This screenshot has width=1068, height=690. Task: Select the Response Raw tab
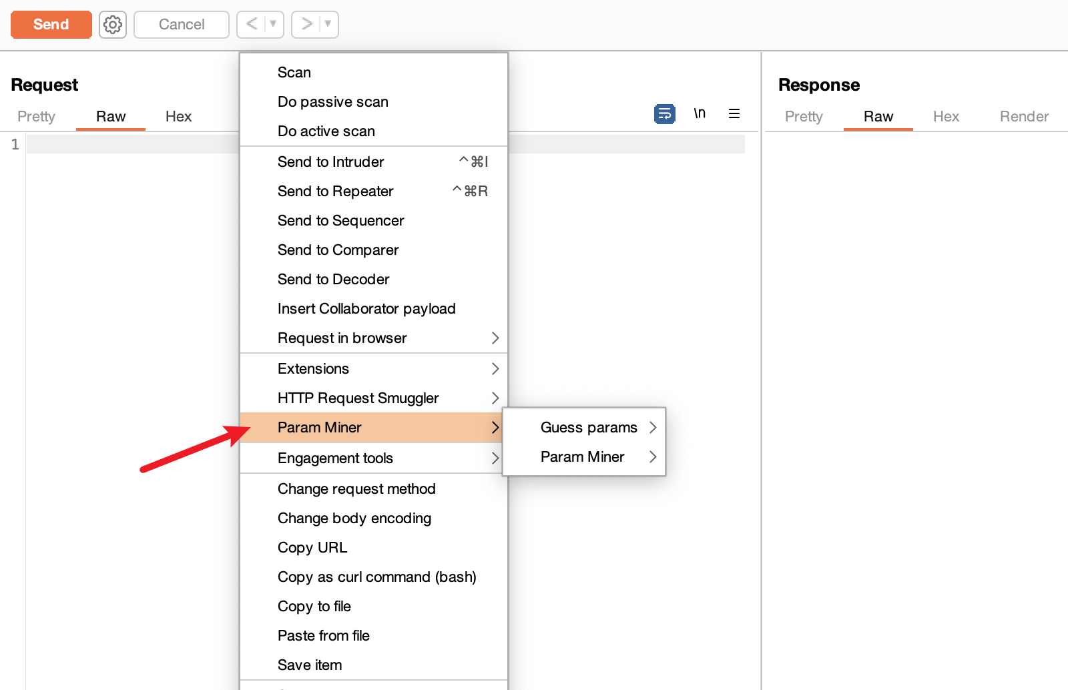pyautogui.click(x=878, y=116)
